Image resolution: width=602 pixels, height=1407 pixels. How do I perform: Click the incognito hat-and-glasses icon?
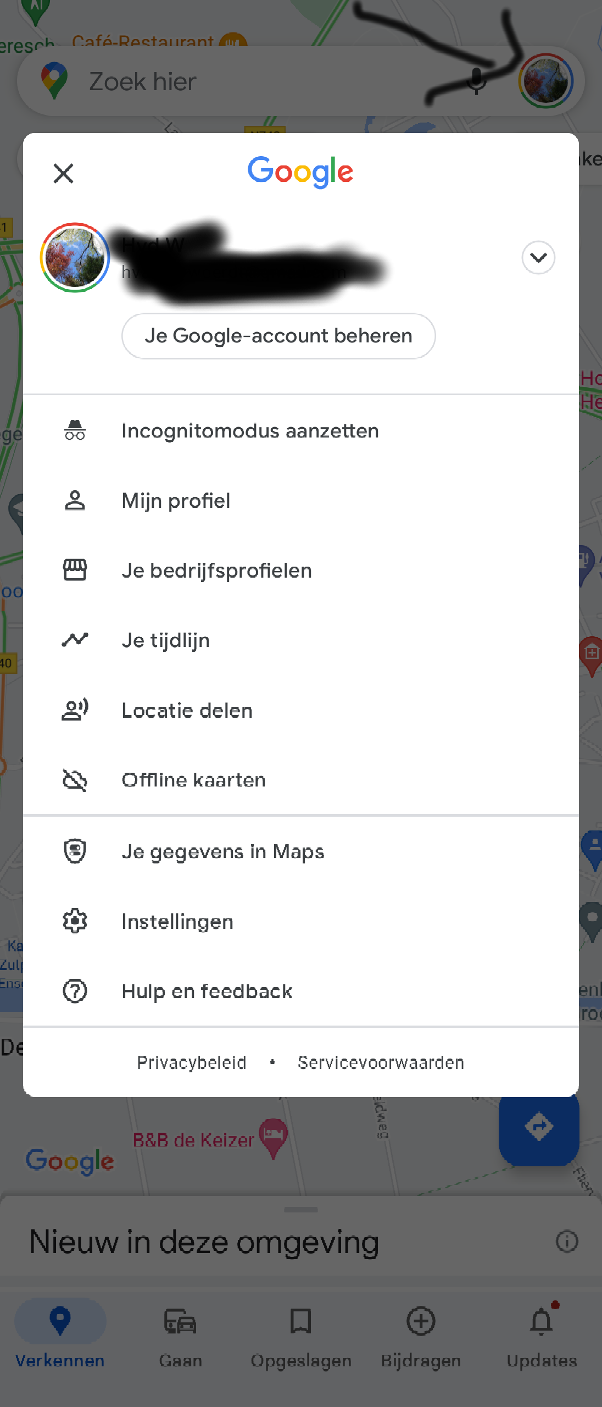pos(75,431)
